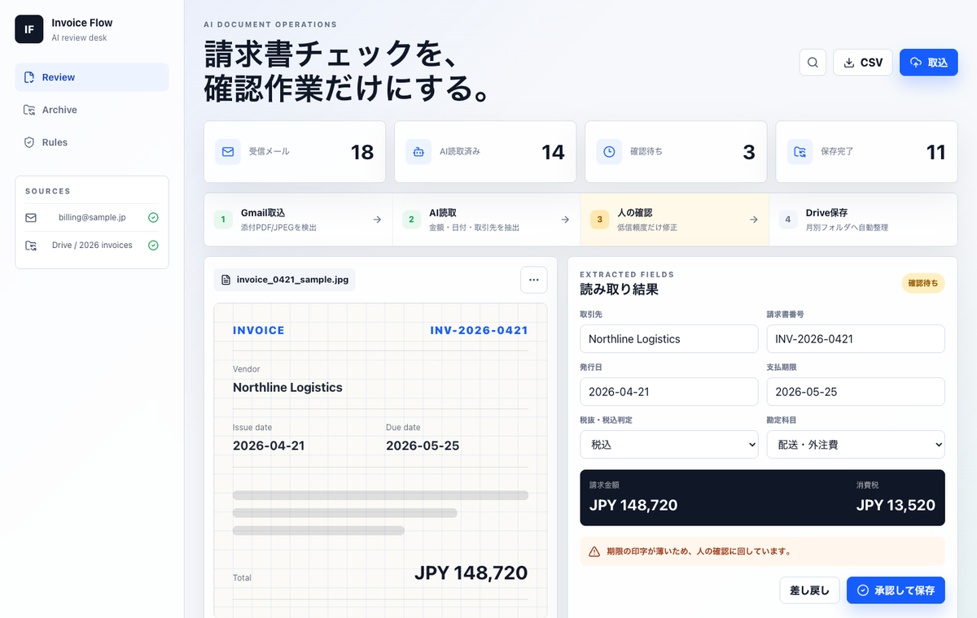Open the Review page in sidebar
The image size is (977, 618).
[92, 77]
